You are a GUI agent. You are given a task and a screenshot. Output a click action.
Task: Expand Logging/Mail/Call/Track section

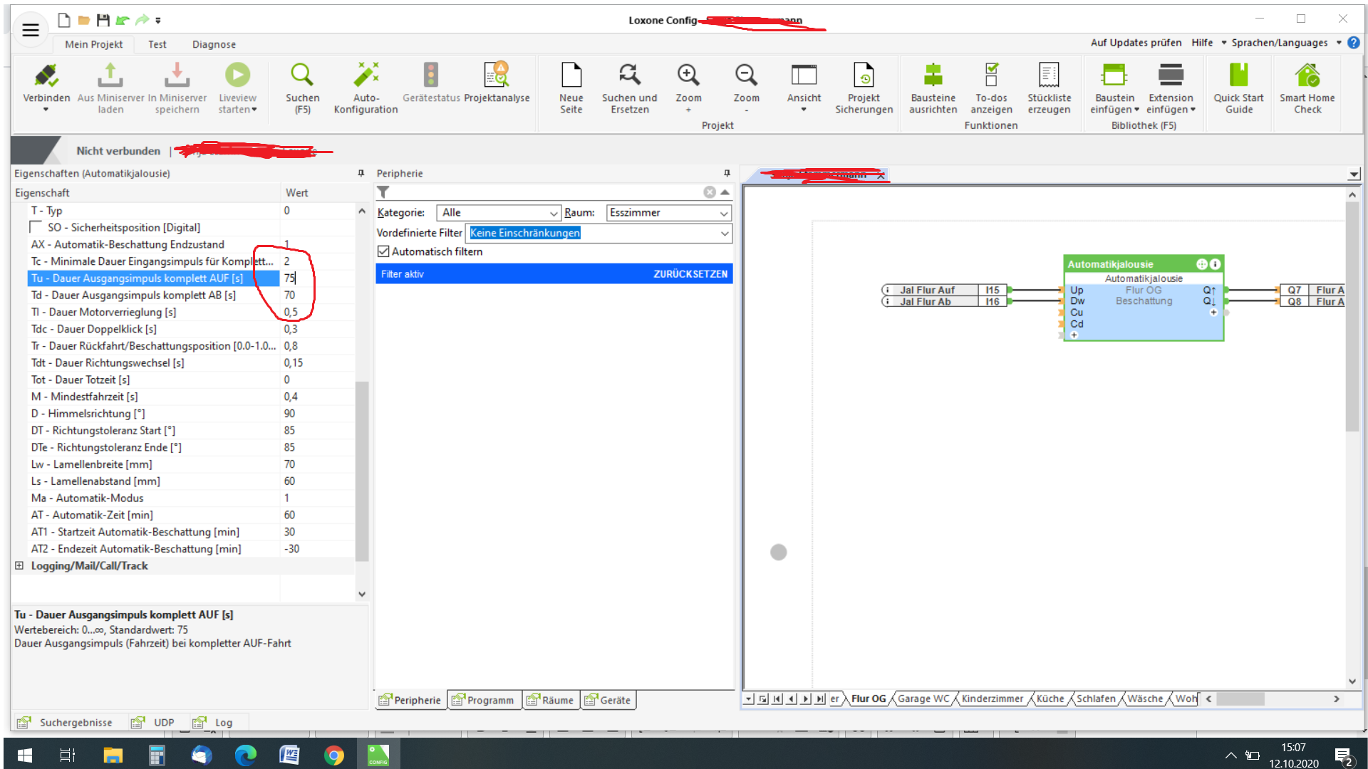(19, 565)
